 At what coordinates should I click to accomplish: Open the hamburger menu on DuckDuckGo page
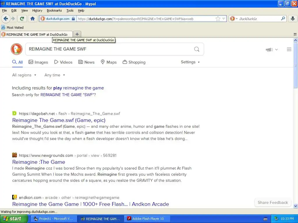289,49
